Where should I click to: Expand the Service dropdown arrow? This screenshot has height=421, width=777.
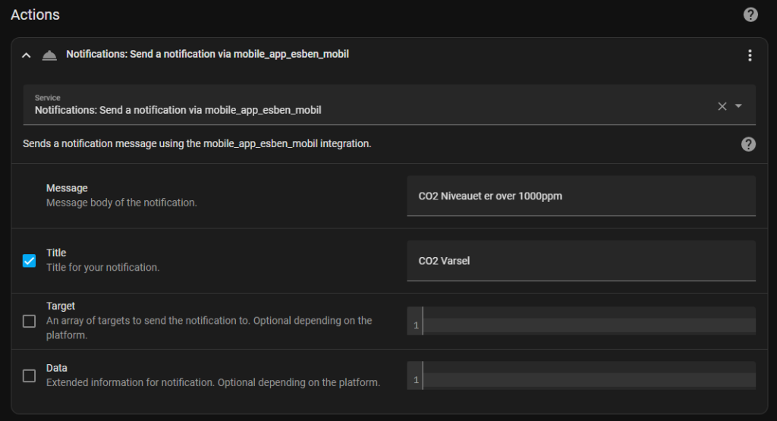point(738,106)
